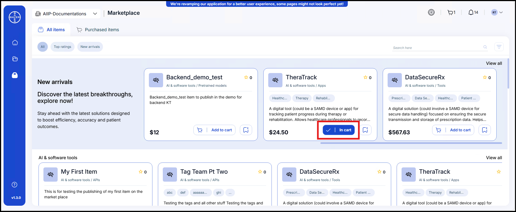This screenshot has height=212, width=516.
Task: Click the abc tag on Tag Team Pt Two
Action: [x=170, y=193]
